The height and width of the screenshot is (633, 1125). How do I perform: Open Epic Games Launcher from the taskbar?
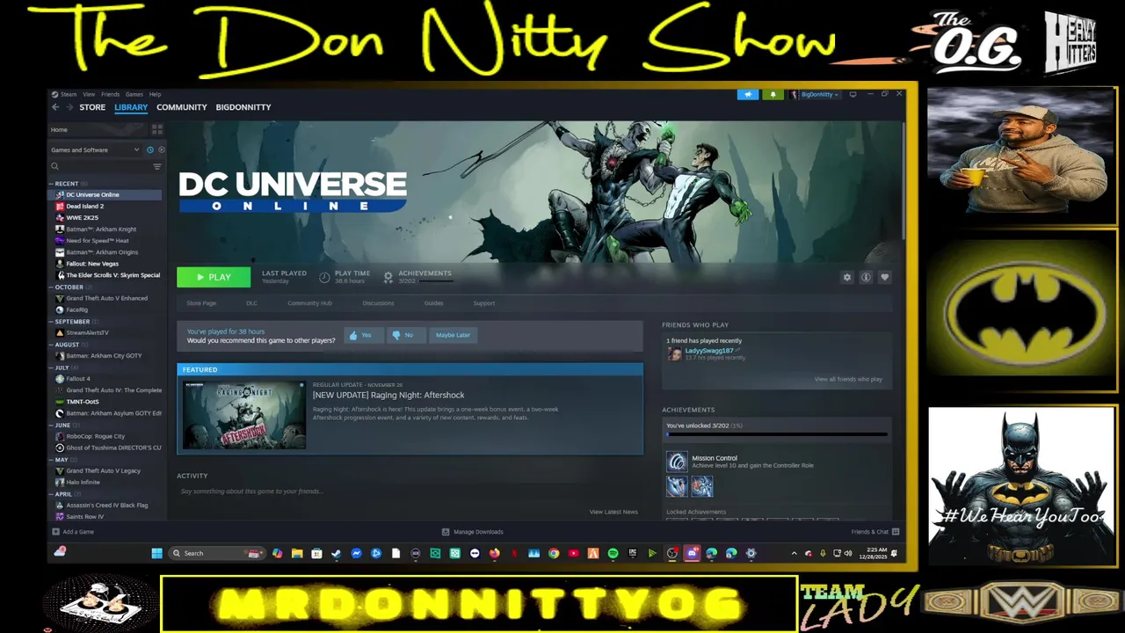pyautogui.click(x=633, y=553)
